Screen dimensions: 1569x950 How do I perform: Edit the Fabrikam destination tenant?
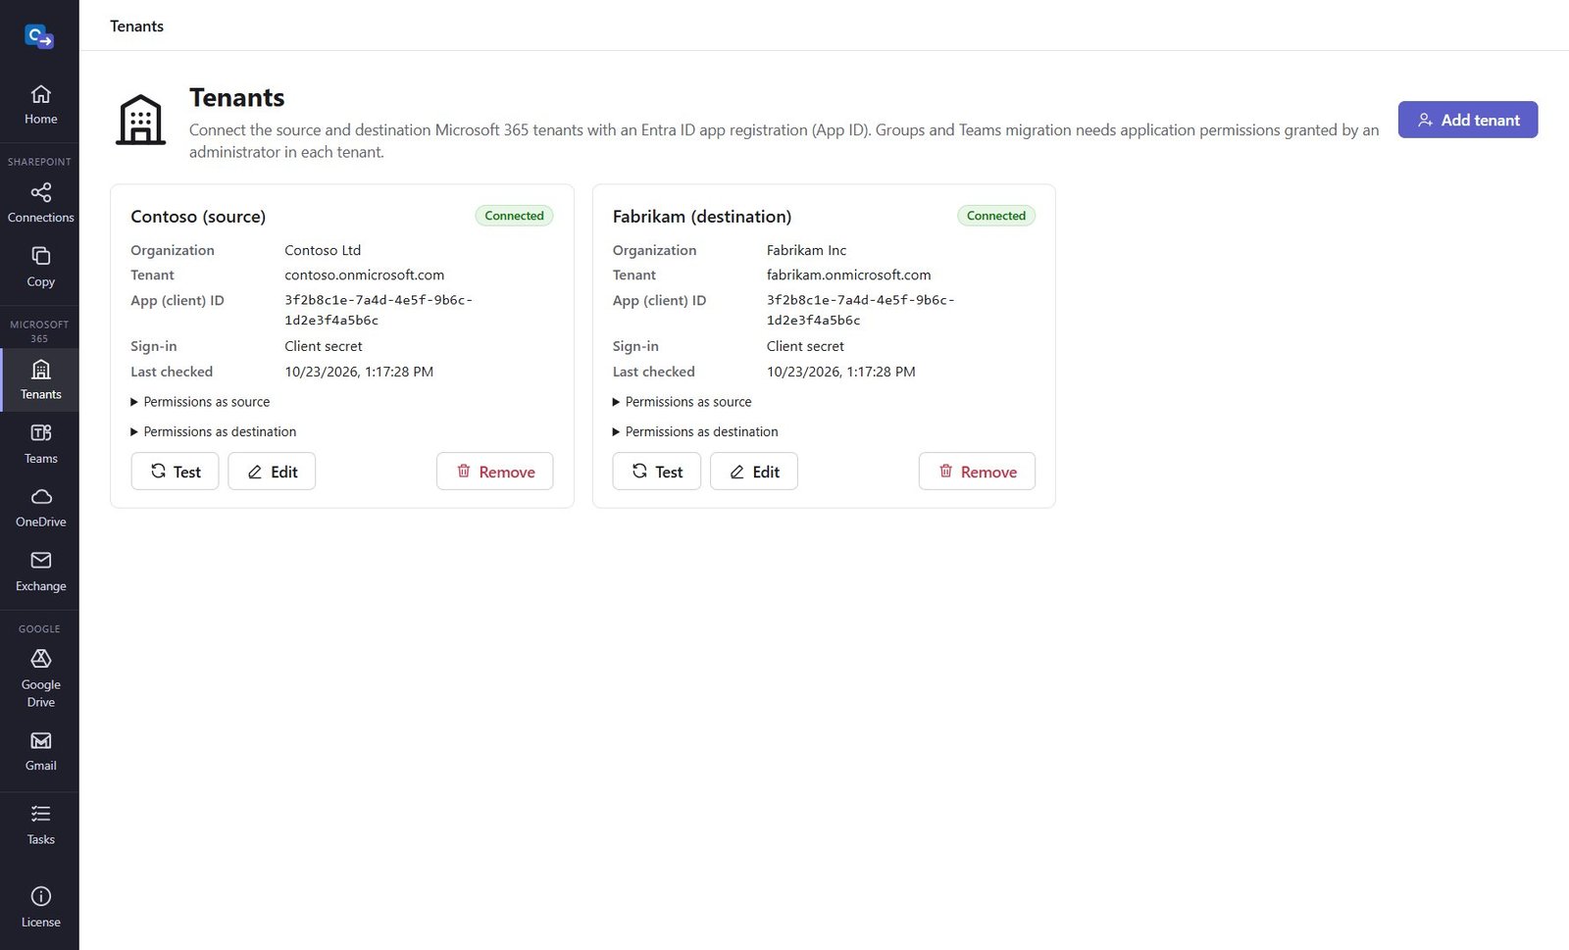point(753,472)
